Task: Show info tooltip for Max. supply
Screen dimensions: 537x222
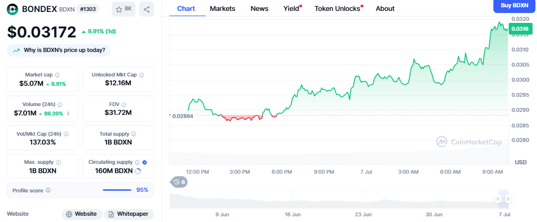Action: 58,162
